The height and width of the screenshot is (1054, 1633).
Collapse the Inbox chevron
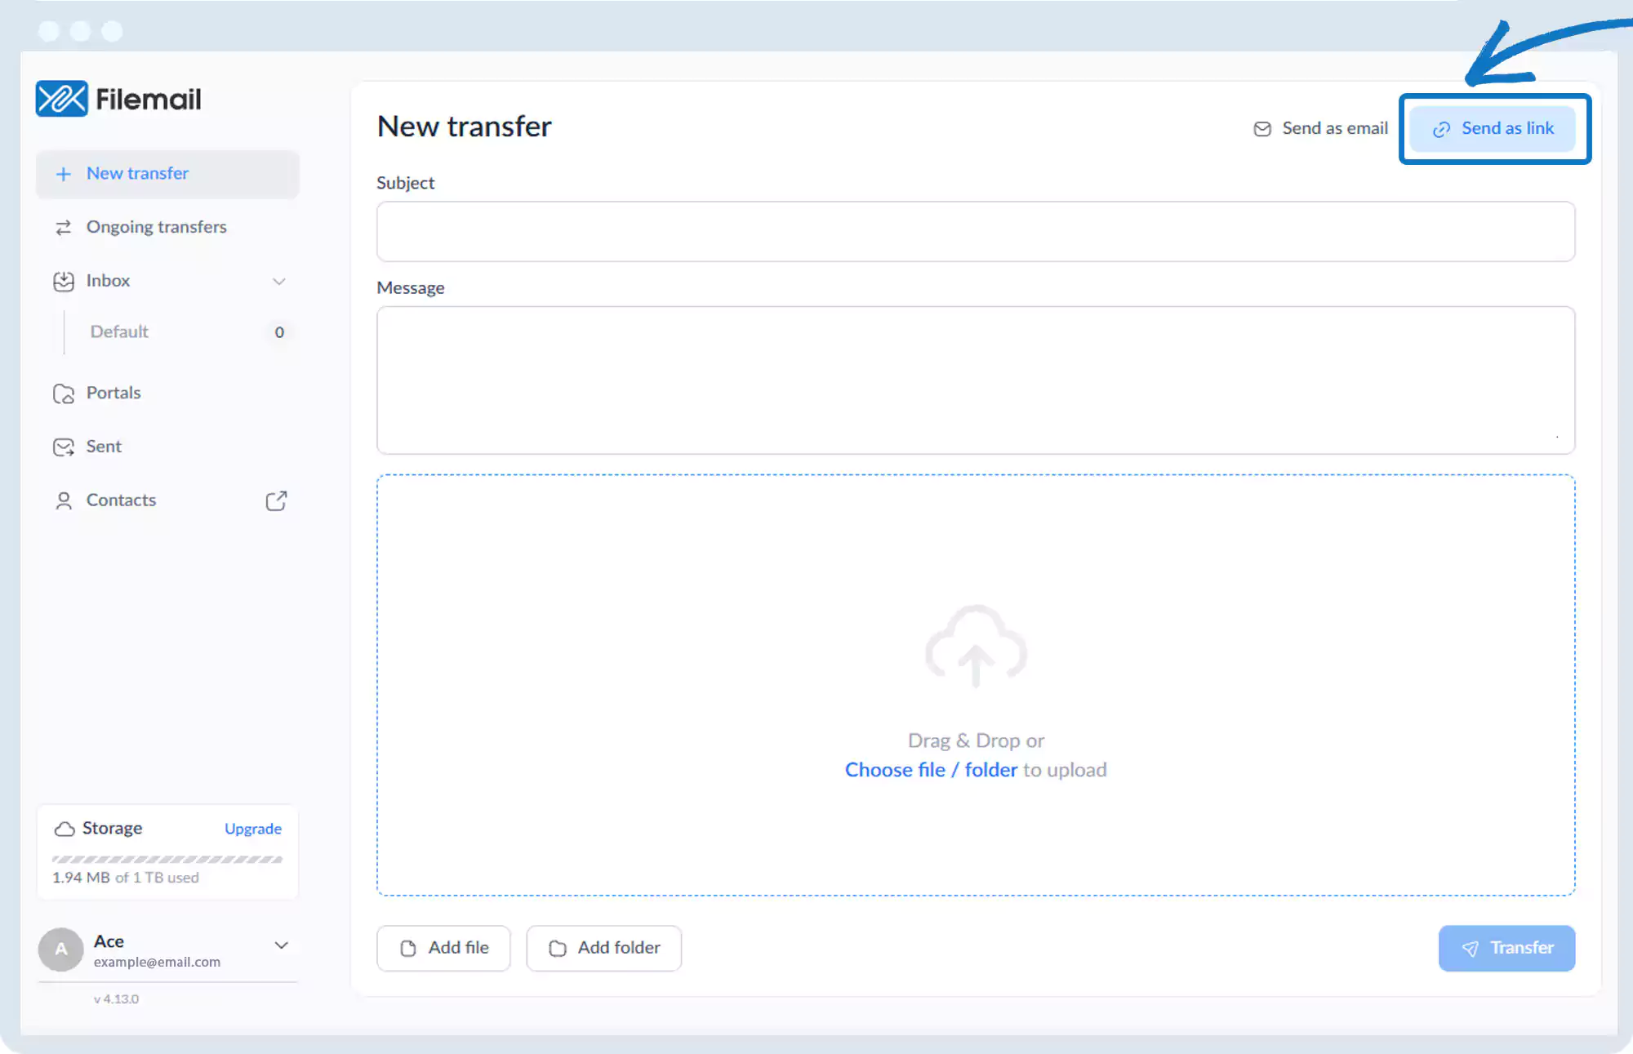coord(279,281)
